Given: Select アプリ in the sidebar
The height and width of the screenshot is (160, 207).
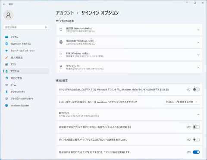Looking at the screenshot, I should pyautogui.click(x=26, y=64).
